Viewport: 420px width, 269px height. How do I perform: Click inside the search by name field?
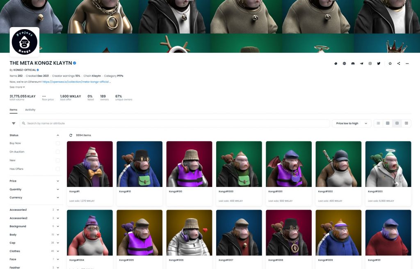coord(175,123)
